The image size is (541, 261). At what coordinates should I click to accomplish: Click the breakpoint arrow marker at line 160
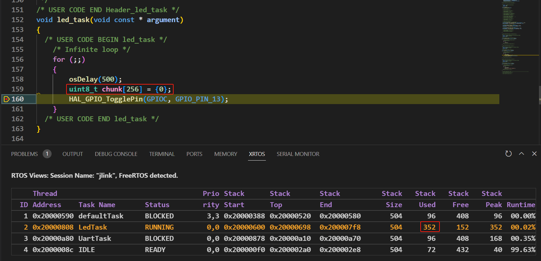(x=6, y=99)
